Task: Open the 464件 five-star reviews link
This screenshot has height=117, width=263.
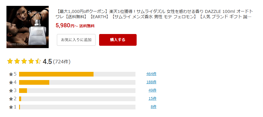Action: (x=151, y=74)
